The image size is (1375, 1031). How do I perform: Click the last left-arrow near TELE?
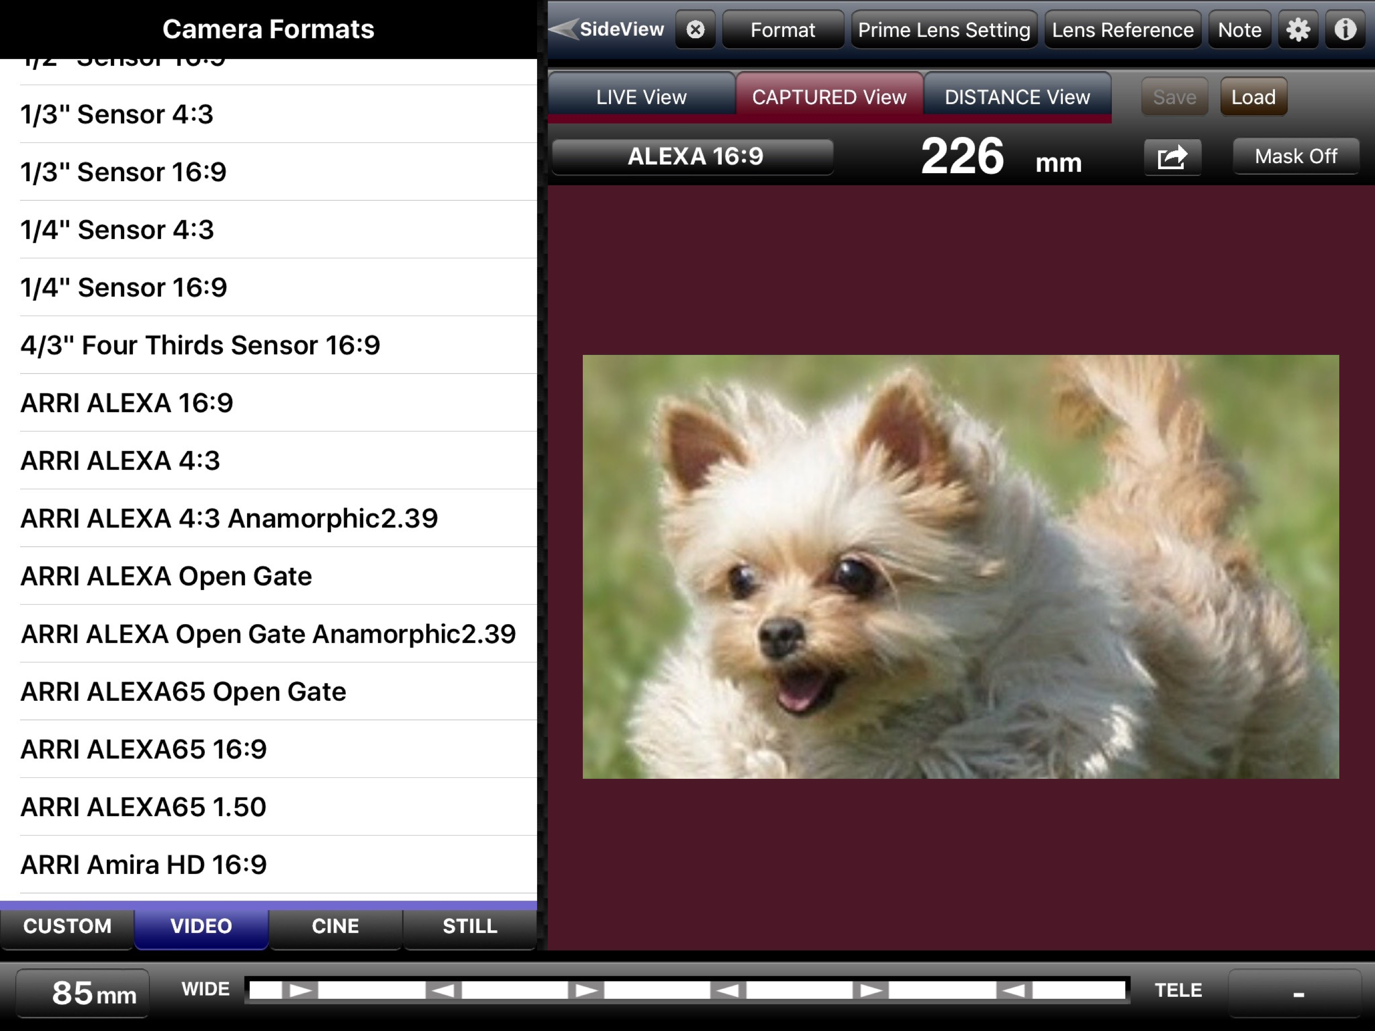click(1014, 990)
